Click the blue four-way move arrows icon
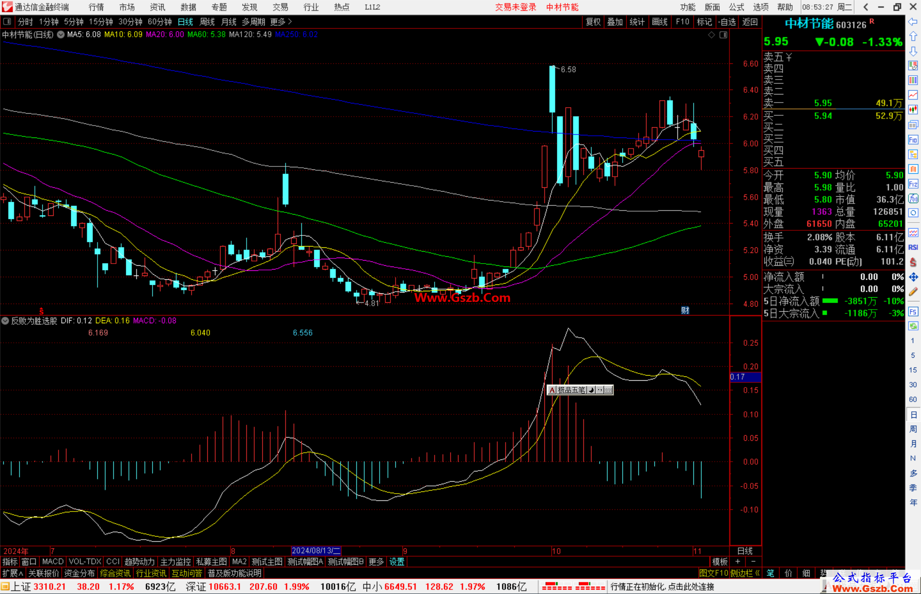Image resolution: width=921 pixels, height=594 pixels. 913,277
